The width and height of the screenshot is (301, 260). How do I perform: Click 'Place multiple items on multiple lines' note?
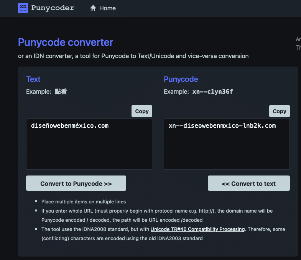(x=84, y=201)
